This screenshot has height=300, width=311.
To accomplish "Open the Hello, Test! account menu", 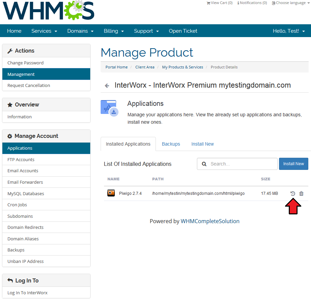I will [289, 31].
